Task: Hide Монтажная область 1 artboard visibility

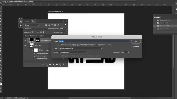Action: 25,36
